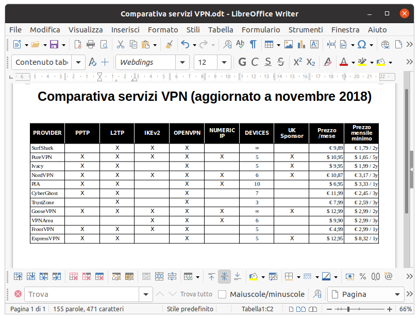Apply yellow highlighting color
419x319 pixels.
click(362, 62)
